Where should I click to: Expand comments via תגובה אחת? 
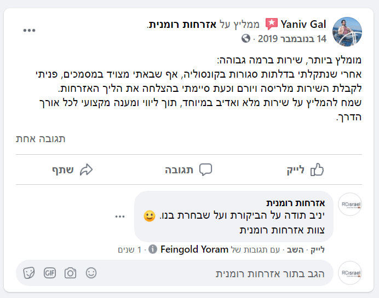[41, 139]
